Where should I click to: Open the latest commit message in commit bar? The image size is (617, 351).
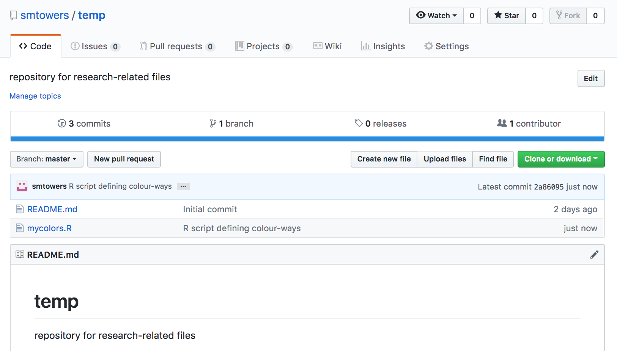click(x=120, y=186)
